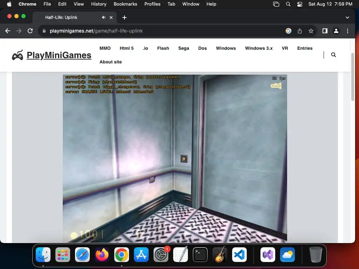Select the Half-Life: Uplink tab
The width and height of the screenshot is (359, 269).
click(x=75, y=18)
